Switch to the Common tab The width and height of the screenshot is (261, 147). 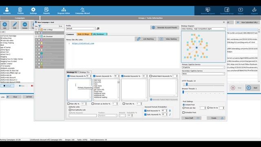(70, 34)
